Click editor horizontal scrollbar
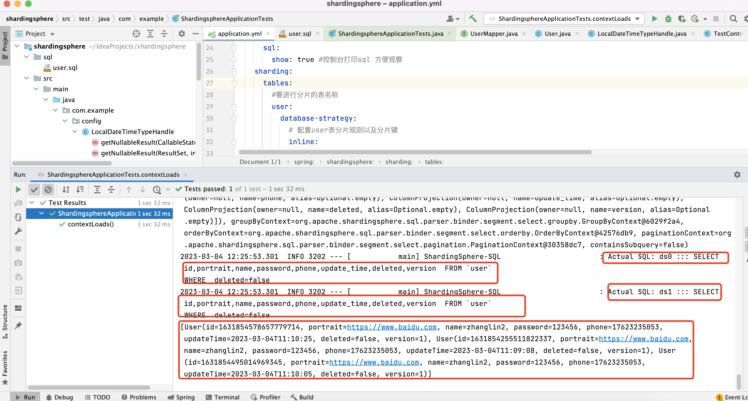This screenshot has height=401, width=748. 415,152
